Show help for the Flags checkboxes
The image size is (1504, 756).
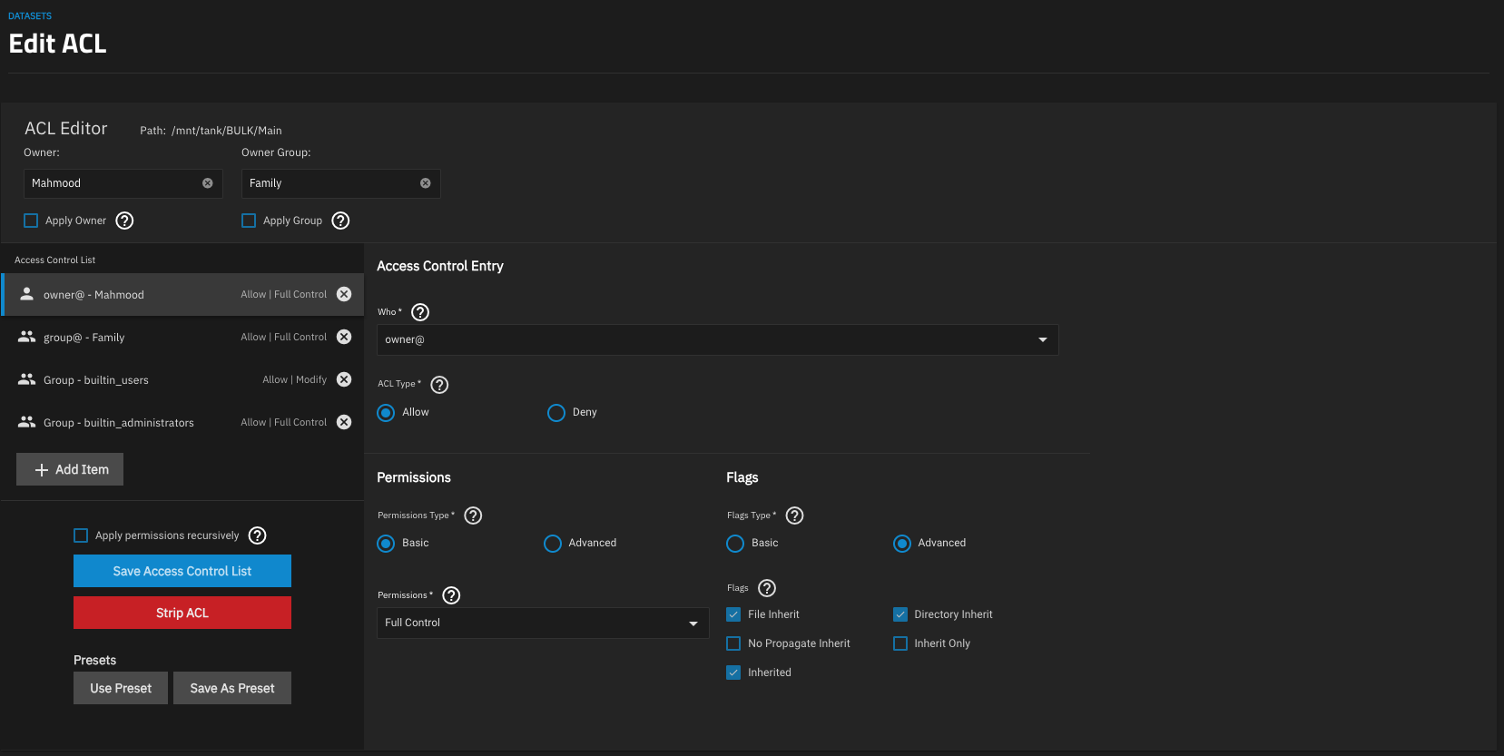[767, 588]
